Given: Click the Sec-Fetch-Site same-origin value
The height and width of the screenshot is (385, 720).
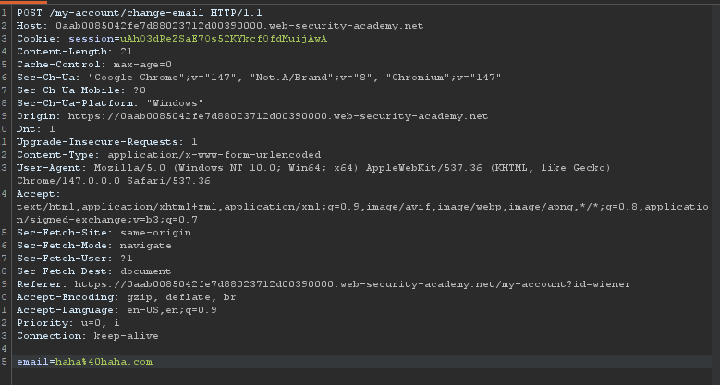Looking at the screenshot, I should [155, 232].
